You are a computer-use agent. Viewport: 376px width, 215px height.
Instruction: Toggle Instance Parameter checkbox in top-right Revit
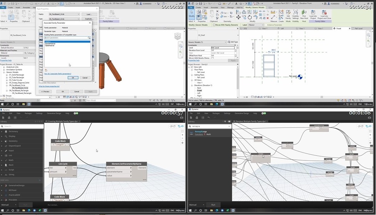pos(266,25)
